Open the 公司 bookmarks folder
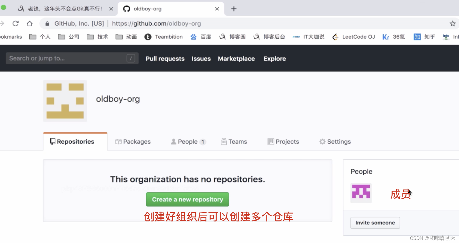Image resolution: width=459 pixels, height=243 pixels. (69, 37)
